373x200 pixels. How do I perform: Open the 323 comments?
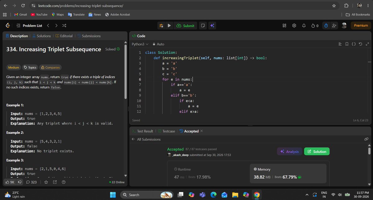coord(32,182)
